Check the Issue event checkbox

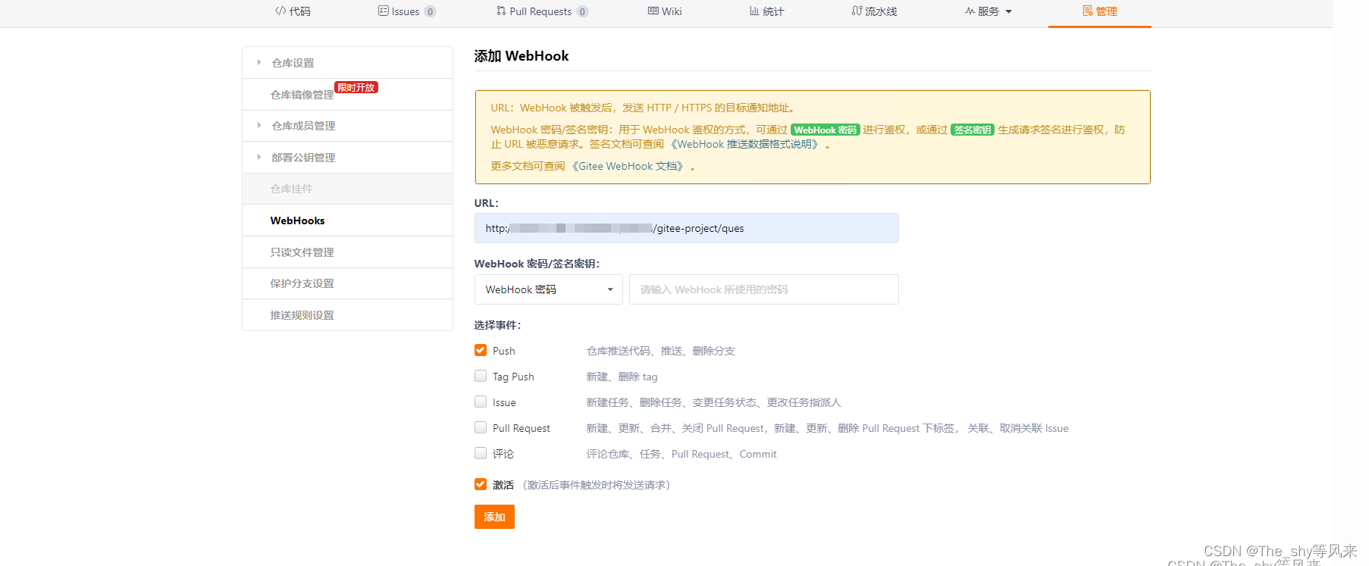[x=481, y=402]
